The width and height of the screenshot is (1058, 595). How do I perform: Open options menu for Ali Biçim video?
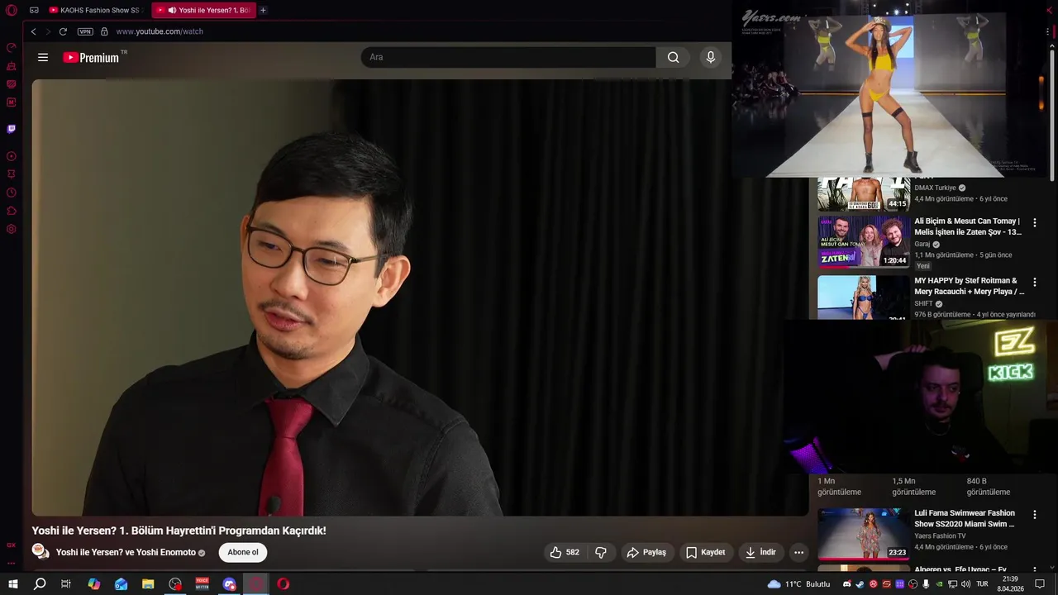1034,222
